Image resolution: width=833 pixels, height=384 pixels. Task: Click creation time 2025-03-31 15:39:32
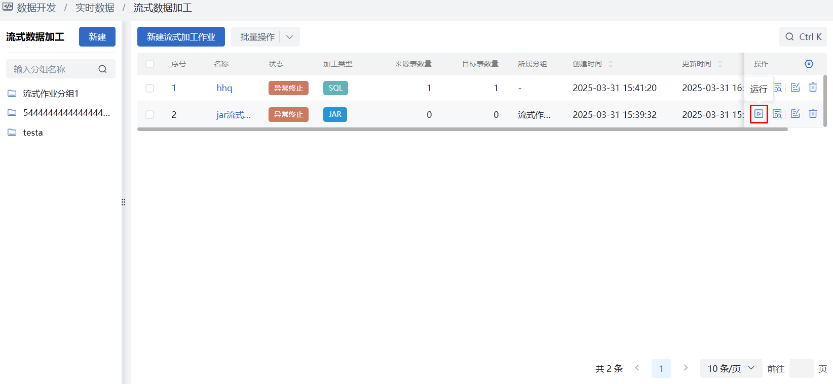(x=615, y=115)
